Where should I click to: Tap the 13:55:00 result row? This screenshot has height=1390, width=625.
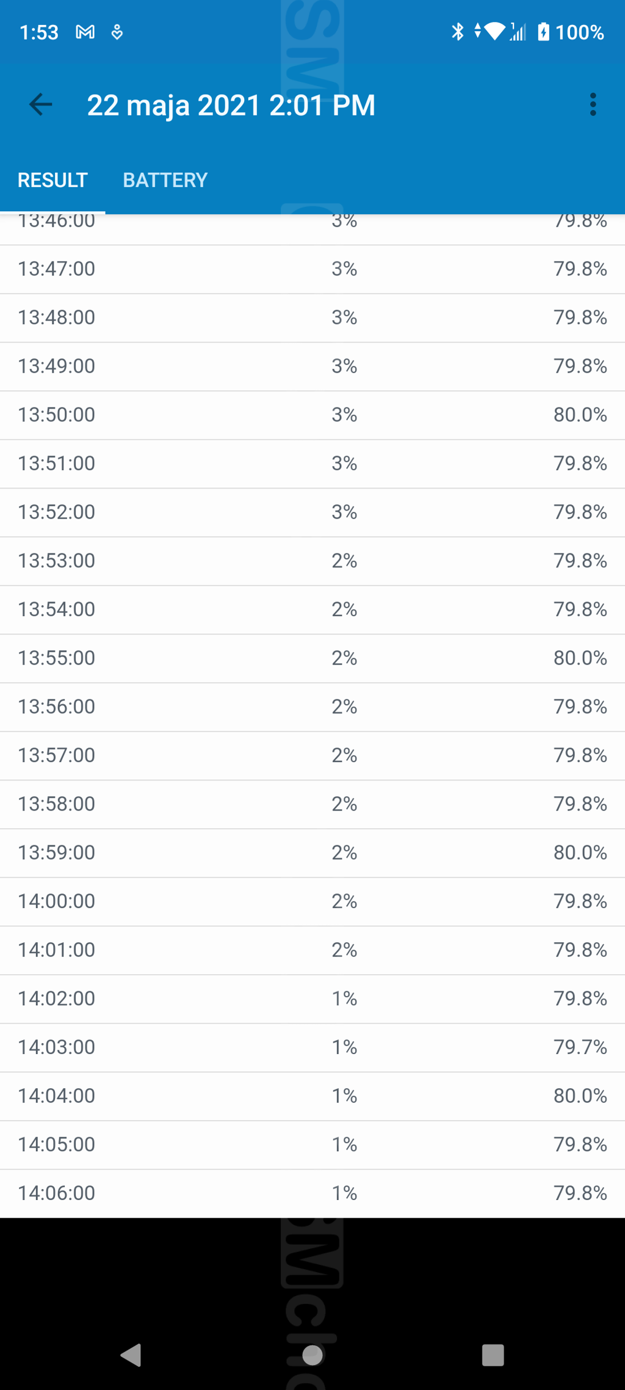(312, 658)
